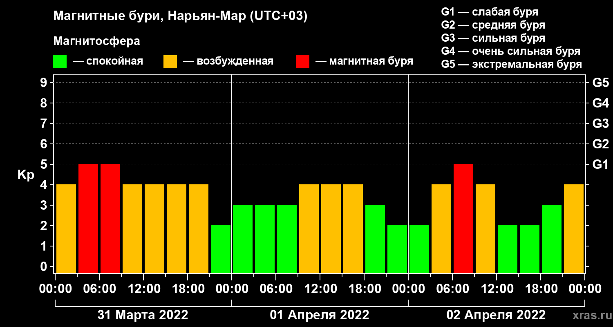Click the G1 label on right axis

click(600, 164)
